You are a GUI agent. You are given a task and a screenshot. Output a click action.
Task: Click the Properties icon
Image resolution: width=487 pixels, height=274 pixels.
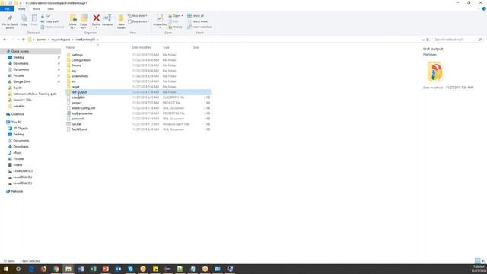tap(160, 18)
